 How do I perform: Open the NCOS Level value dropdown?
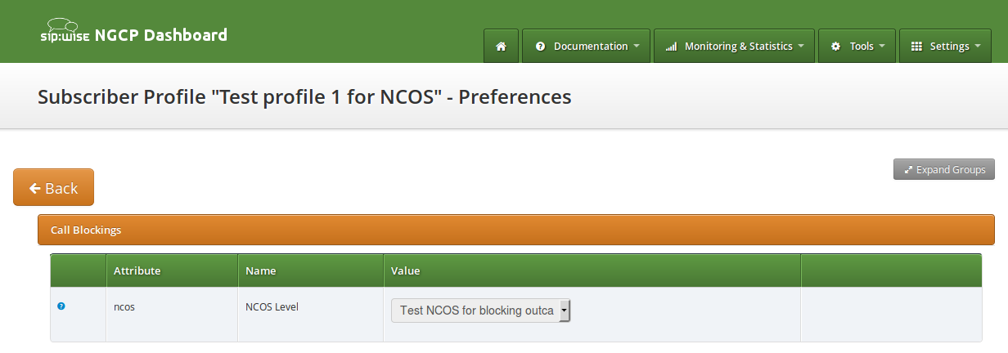[480, 311]
